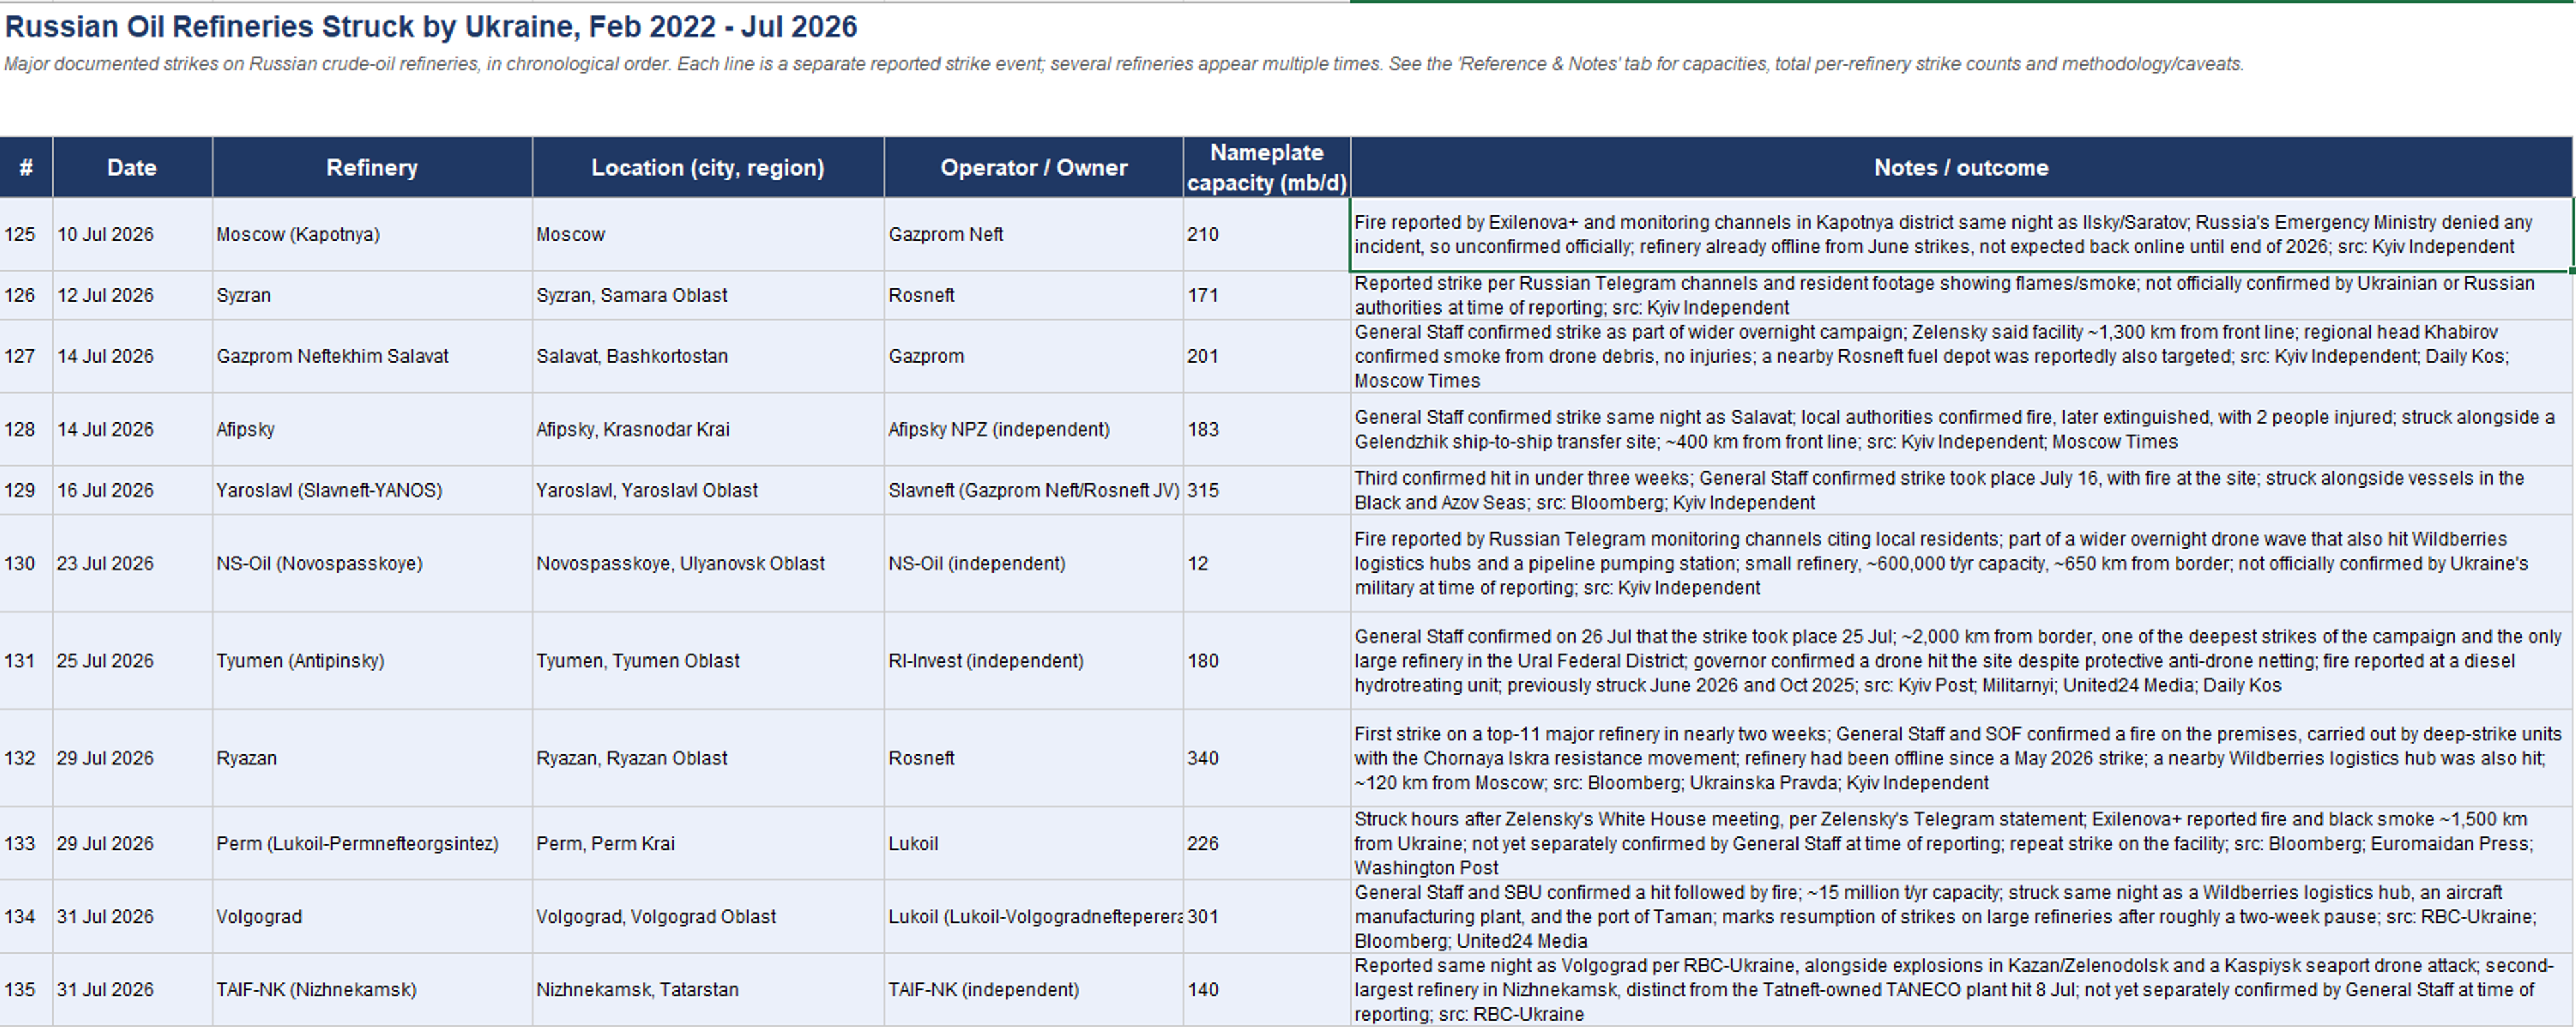Click the 'Notes / outcome' column header
This screenshot has height=1028, width=2576.
[x=1961, y=167]
